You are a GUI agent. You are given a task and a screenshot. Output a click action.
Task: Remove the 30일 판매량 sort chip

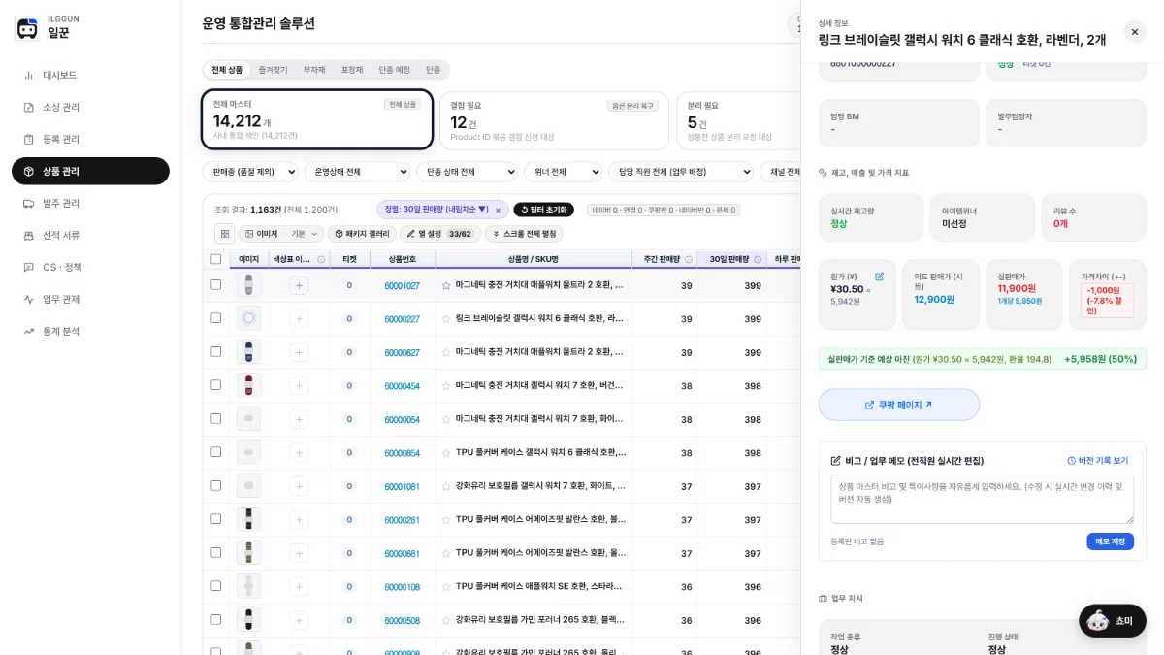498,210
